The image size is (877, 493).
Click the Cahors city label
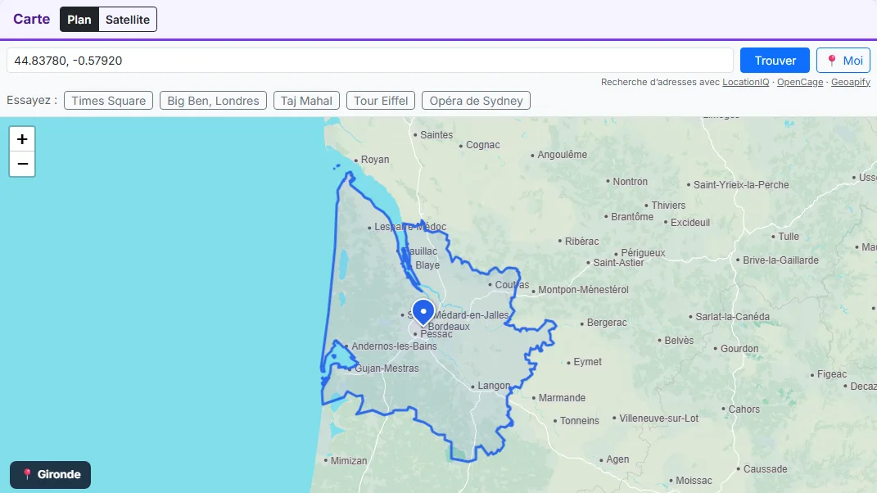(744, 409)
